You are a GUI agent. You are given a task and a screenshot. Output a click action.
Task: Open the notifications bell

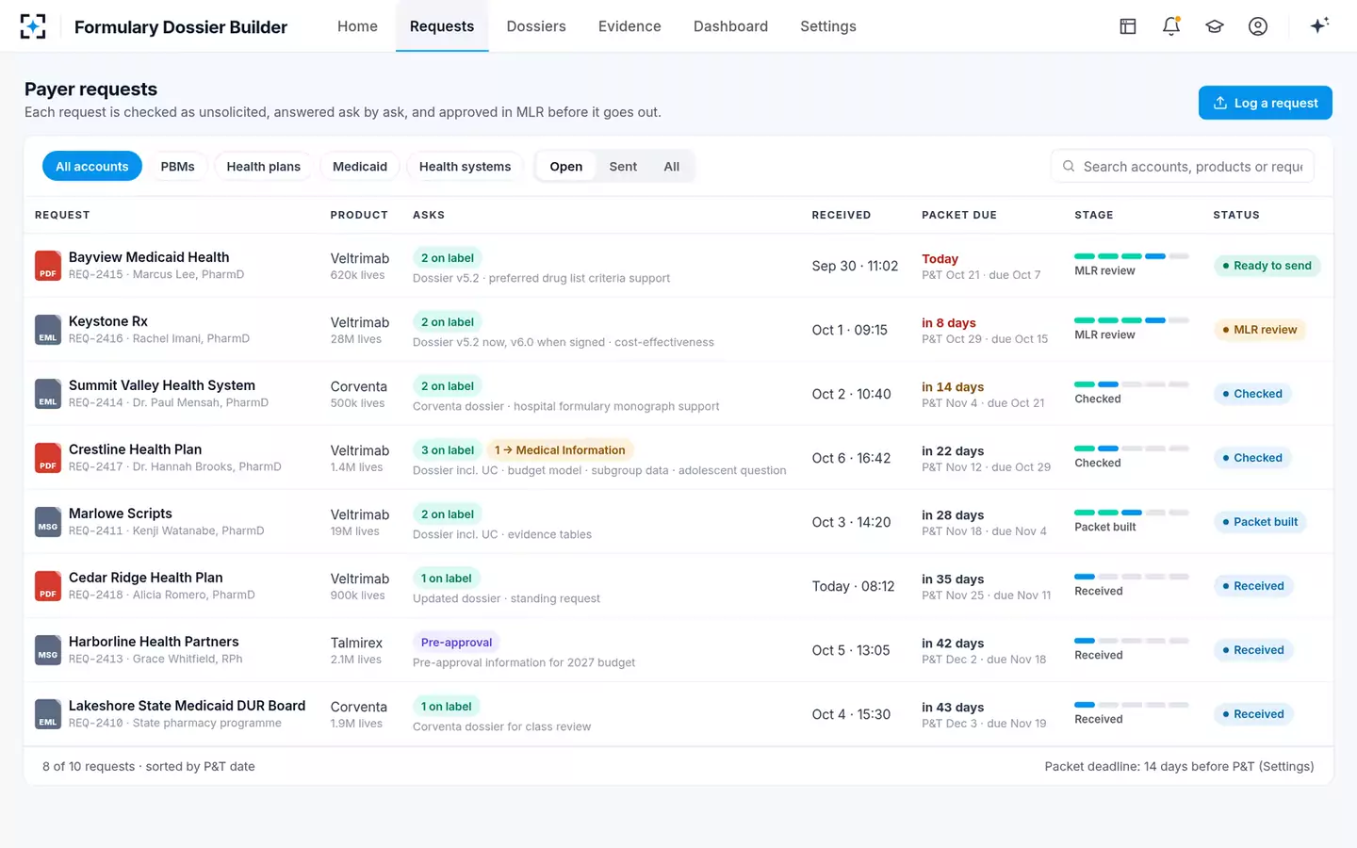1171,26
